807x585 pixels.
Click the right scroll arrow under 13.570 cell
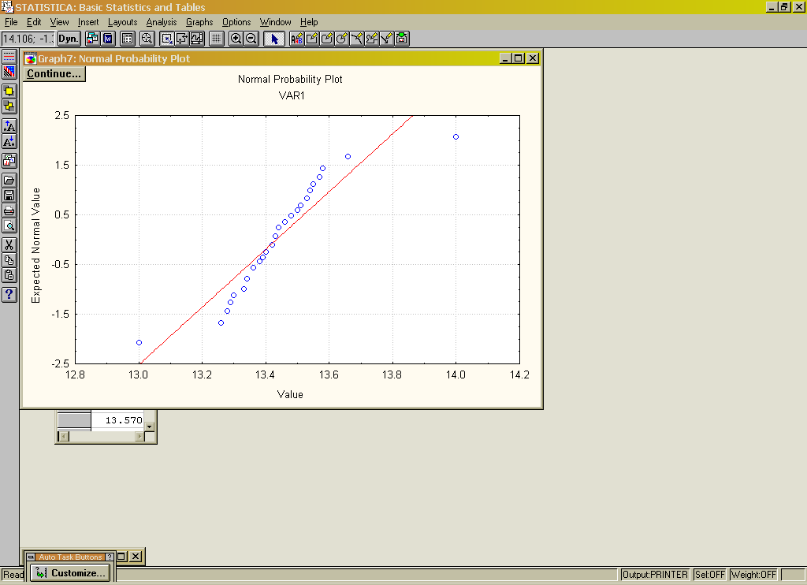point(139,437)
